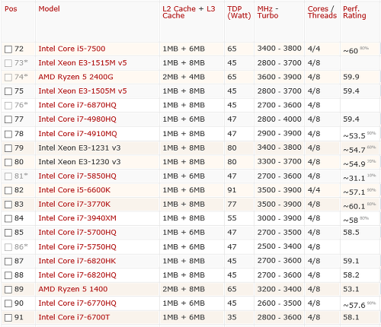The width and height of the screenshot is (381, 327).
Task: Click the 2800 - 4000 clock for i7-4980HQ
Action: point(279,119)
